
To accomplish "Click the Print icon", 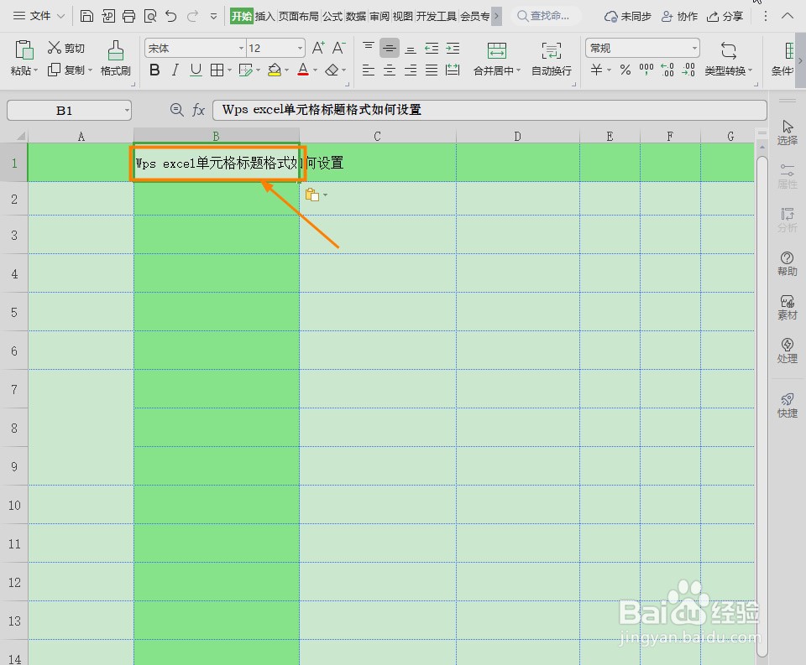I will [x=129, y=17].
